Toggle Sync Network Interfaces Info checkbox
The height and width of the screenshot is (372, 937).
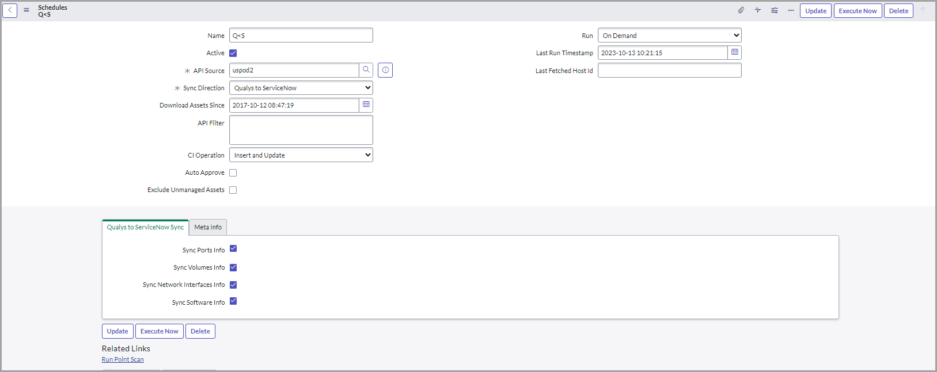233,285
